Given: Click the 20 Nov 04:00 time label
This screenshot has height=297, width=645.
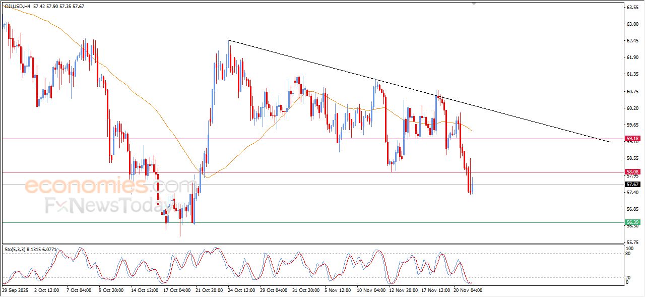Looking at the screenshot, I should click(468, 290).
